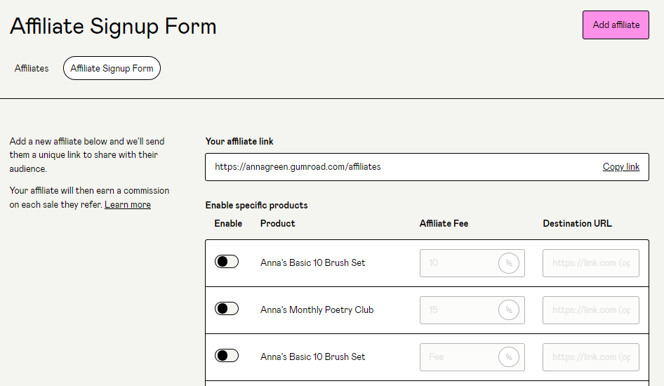Viewport: 664px width, 386px height.
Task: Enable Anna's Monthly Poetry Club toggle
Action: pos(227,309)
